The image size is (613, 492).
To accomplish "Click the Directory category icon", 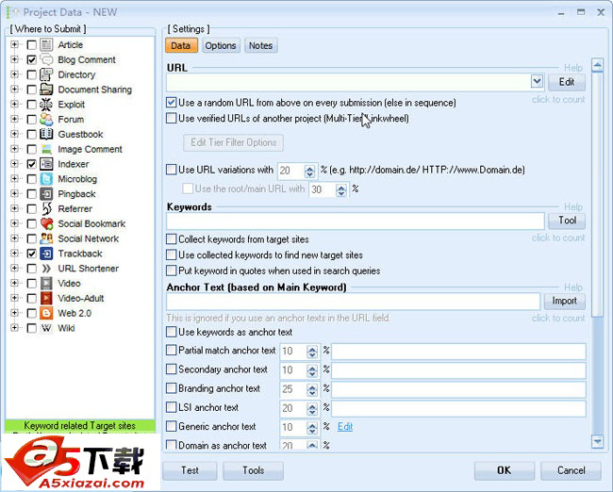I will click(x=46, y=74).
